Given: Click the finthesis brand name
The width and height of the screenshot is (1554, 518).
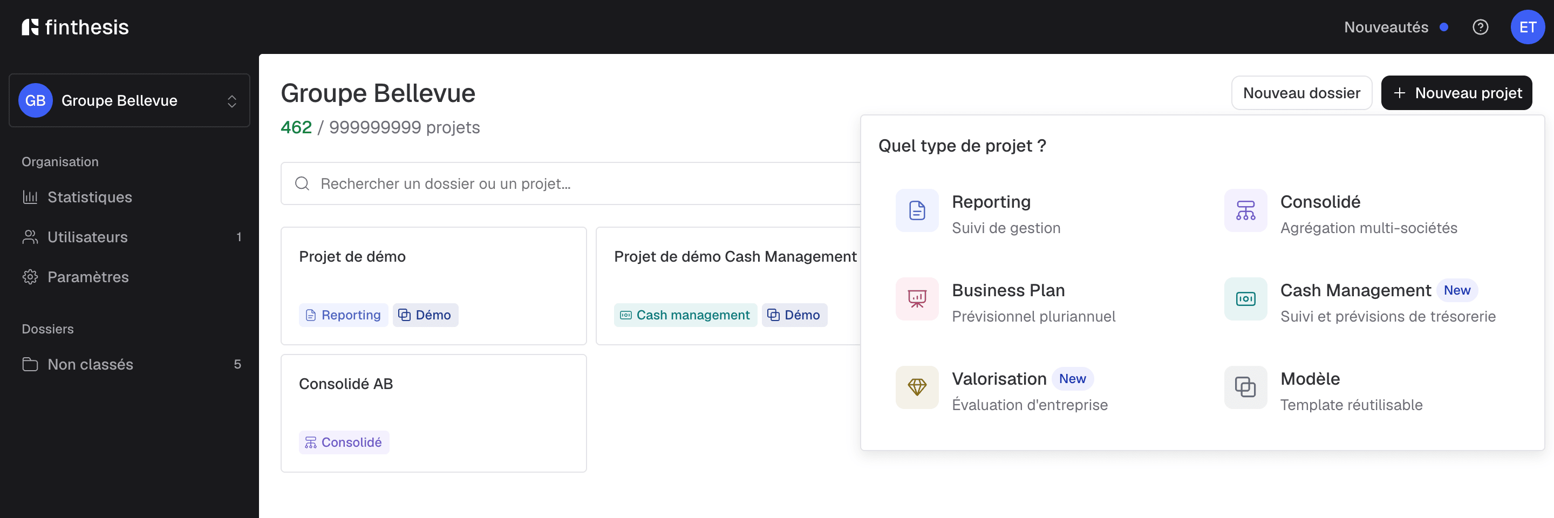Looking at the screenshot, I should tap(87, 27).
